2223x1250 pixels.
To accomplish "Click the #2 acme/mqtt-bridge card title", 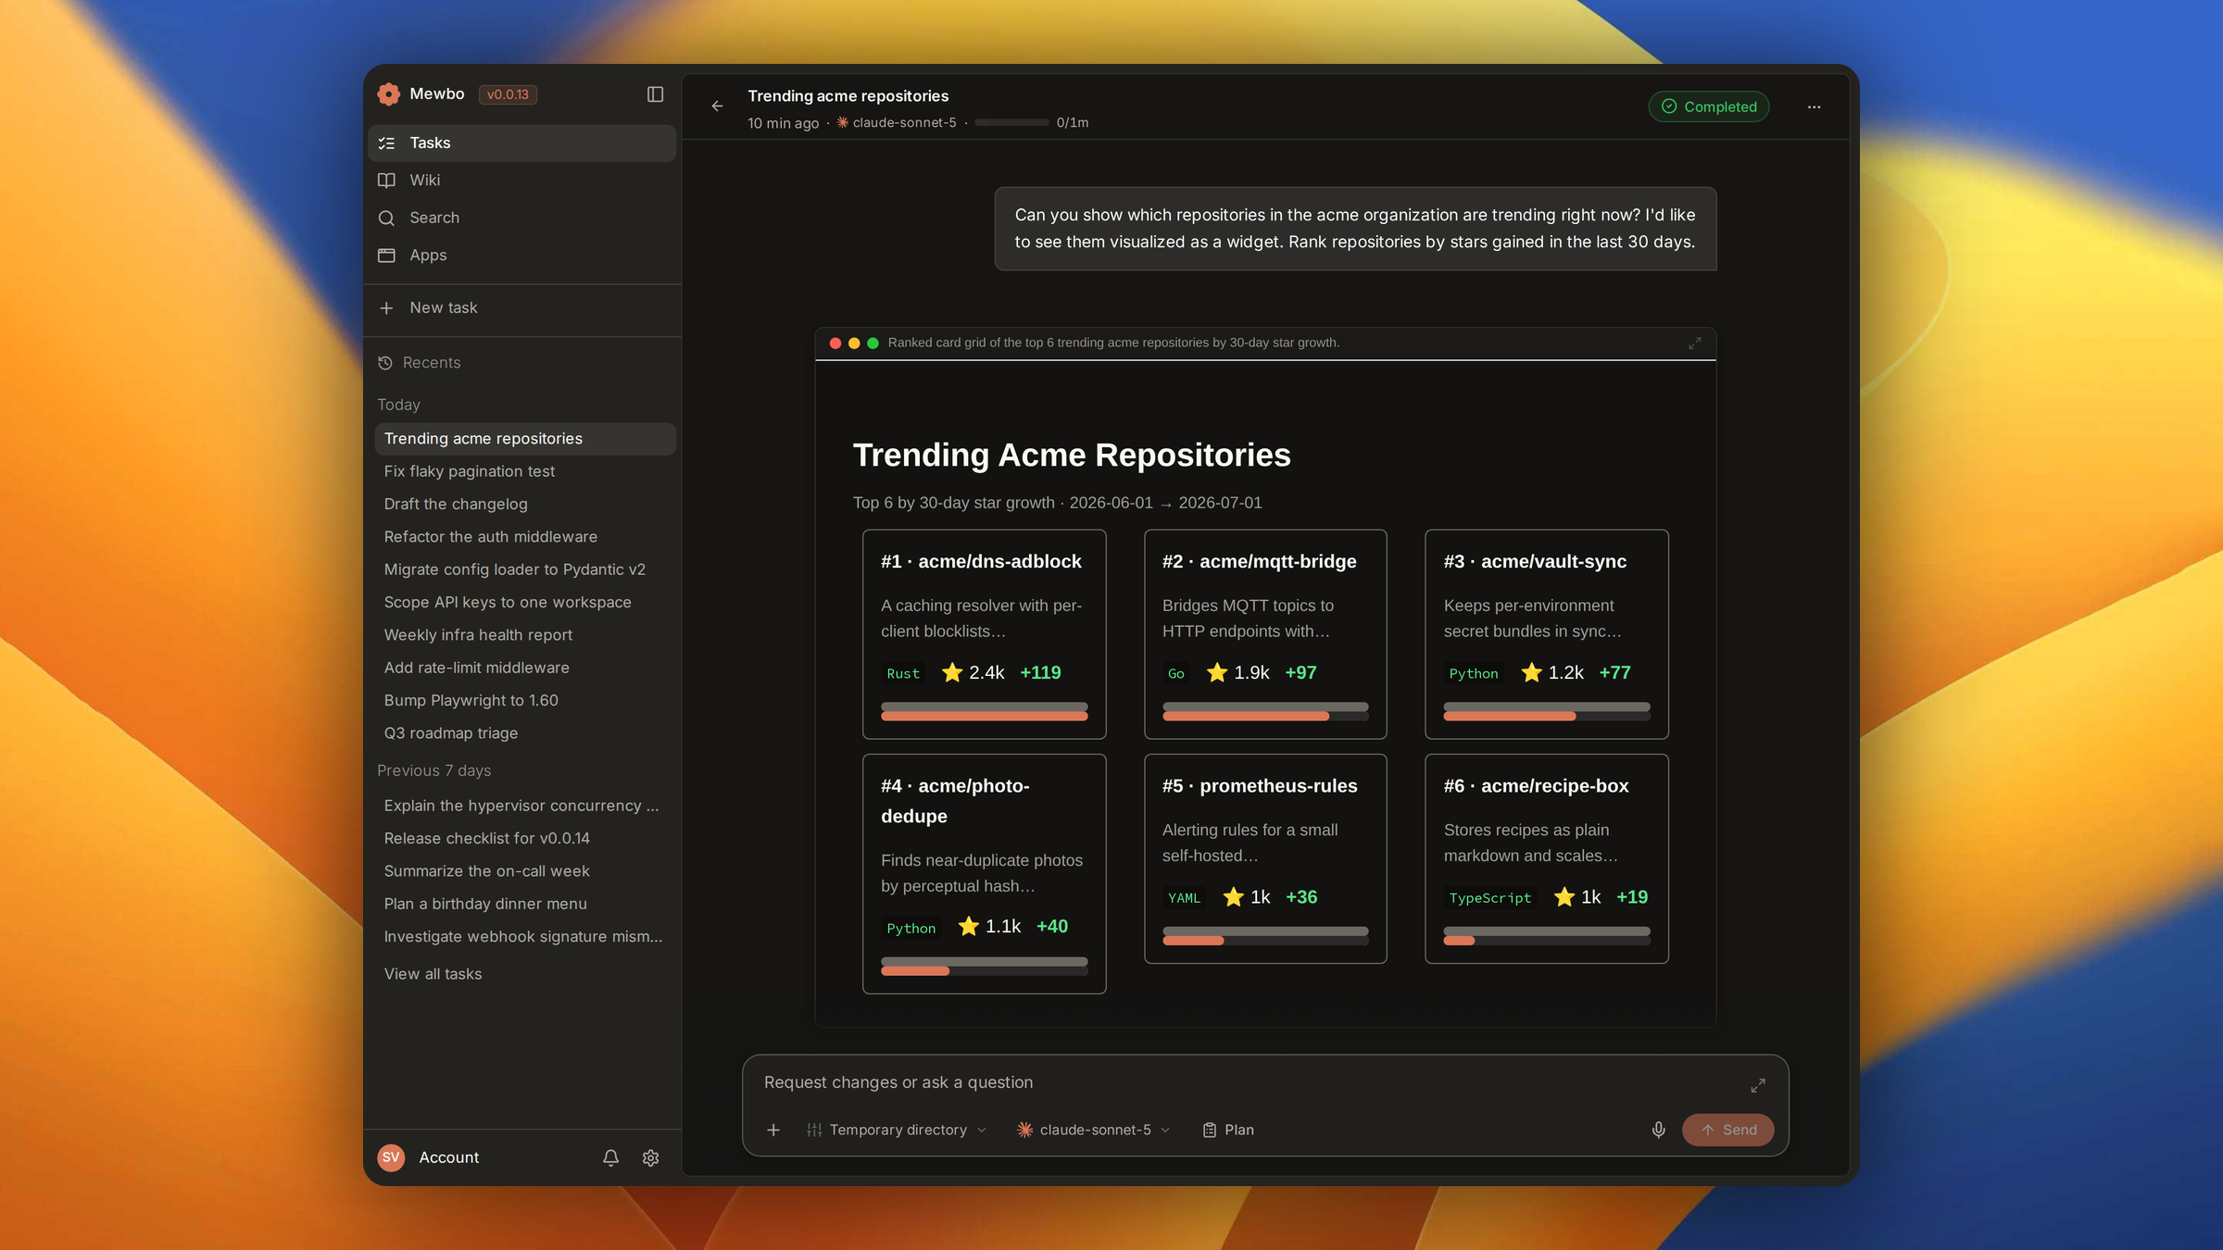I will tap(1259, 562).
